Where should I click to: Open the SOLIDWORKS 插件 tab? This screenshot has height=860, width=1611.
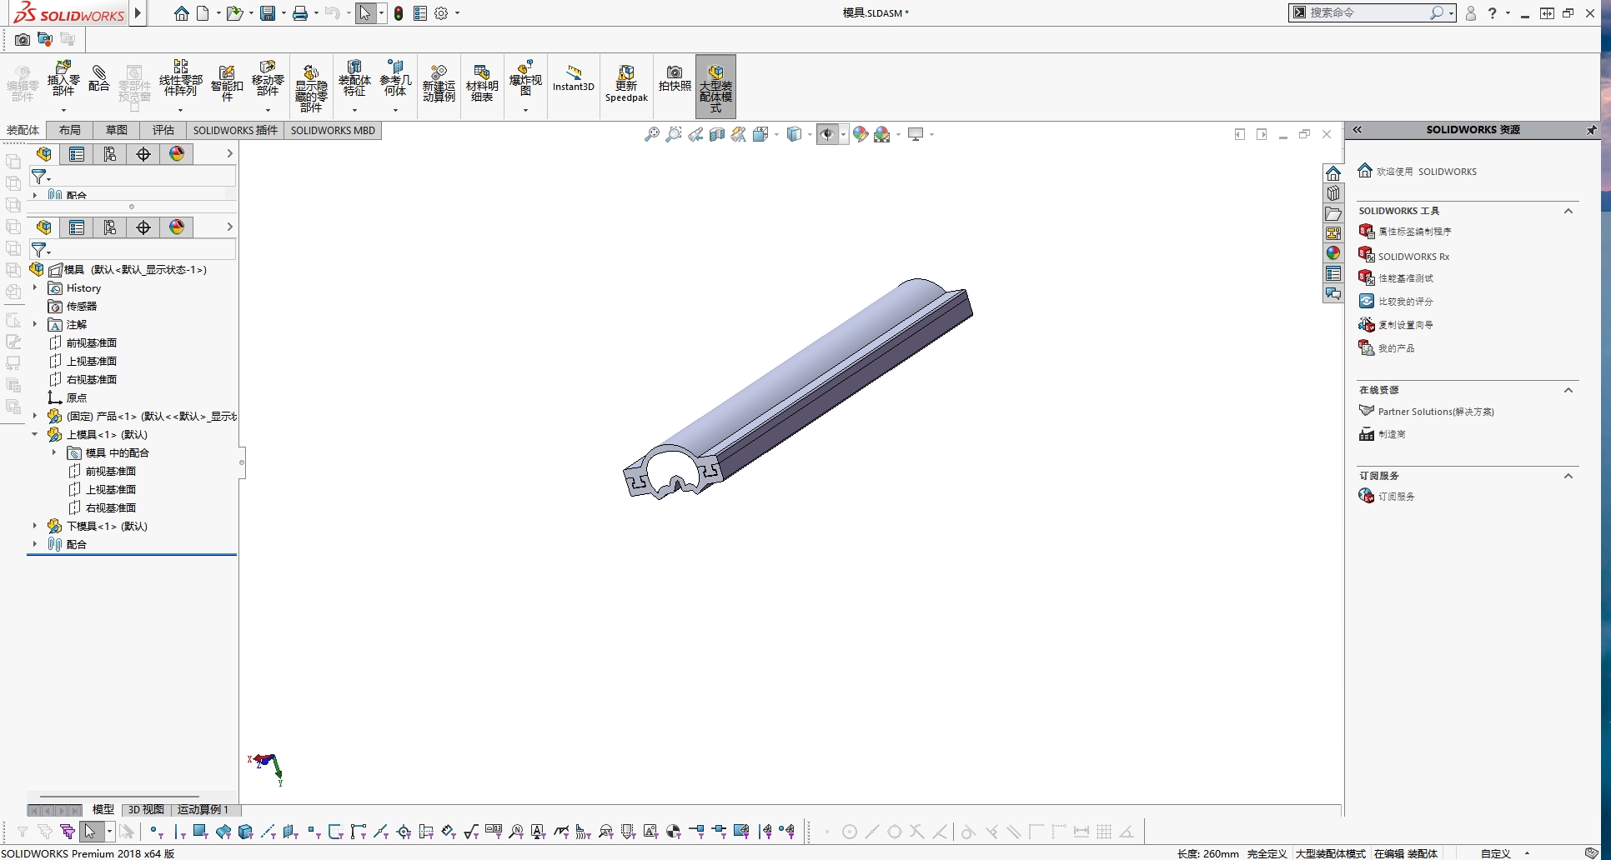pyautogui.click(x=235, y=130)
